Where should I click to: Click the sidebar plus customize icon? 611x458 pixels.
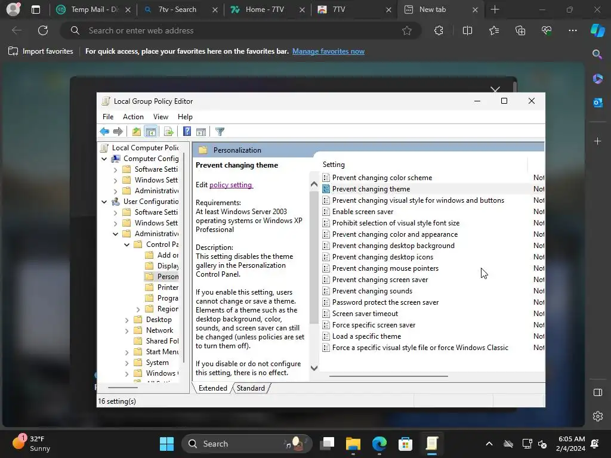click(597, 141)
